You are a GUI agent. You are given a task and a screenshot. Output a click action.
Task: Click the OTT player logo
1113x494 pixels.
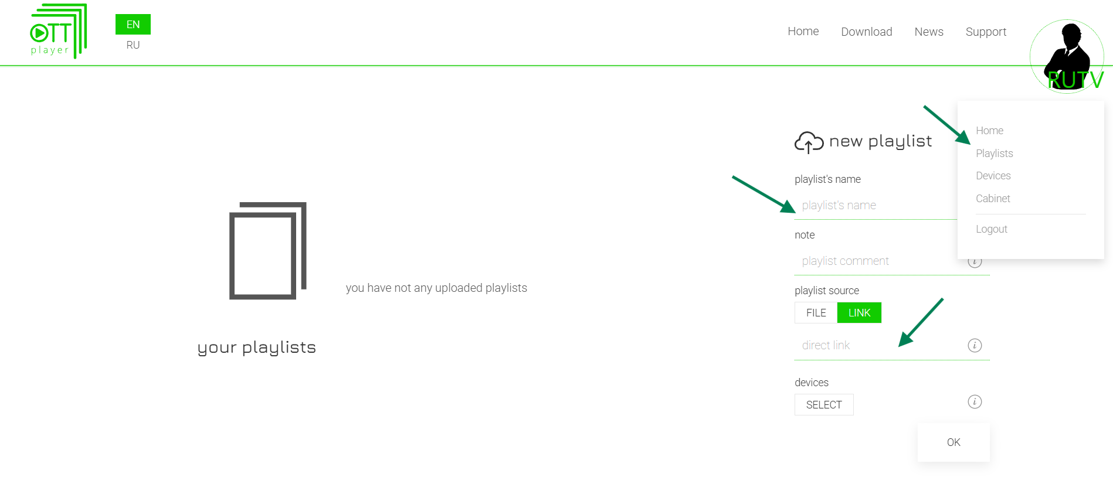(58, 32)
